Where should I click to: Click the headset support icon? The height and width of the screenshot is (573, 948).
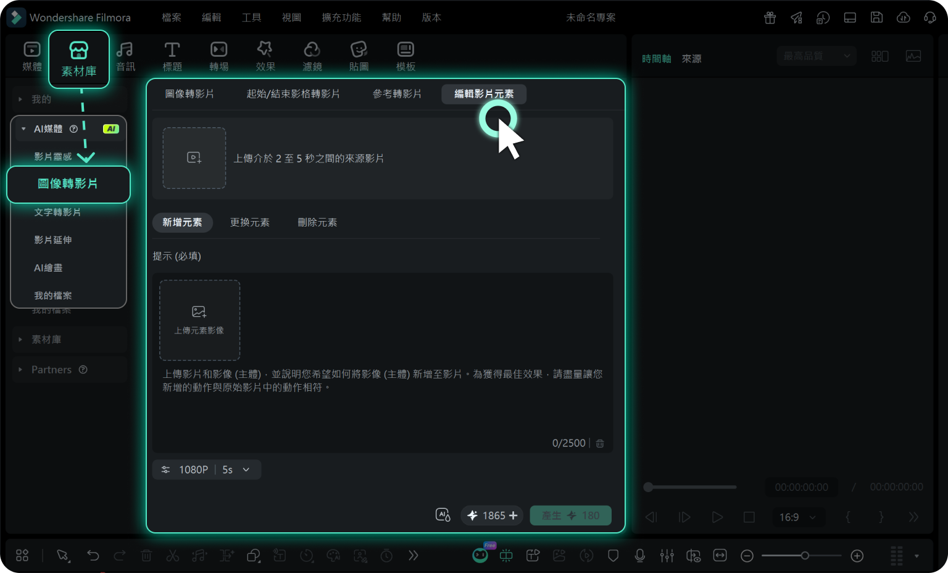point(930,17)
